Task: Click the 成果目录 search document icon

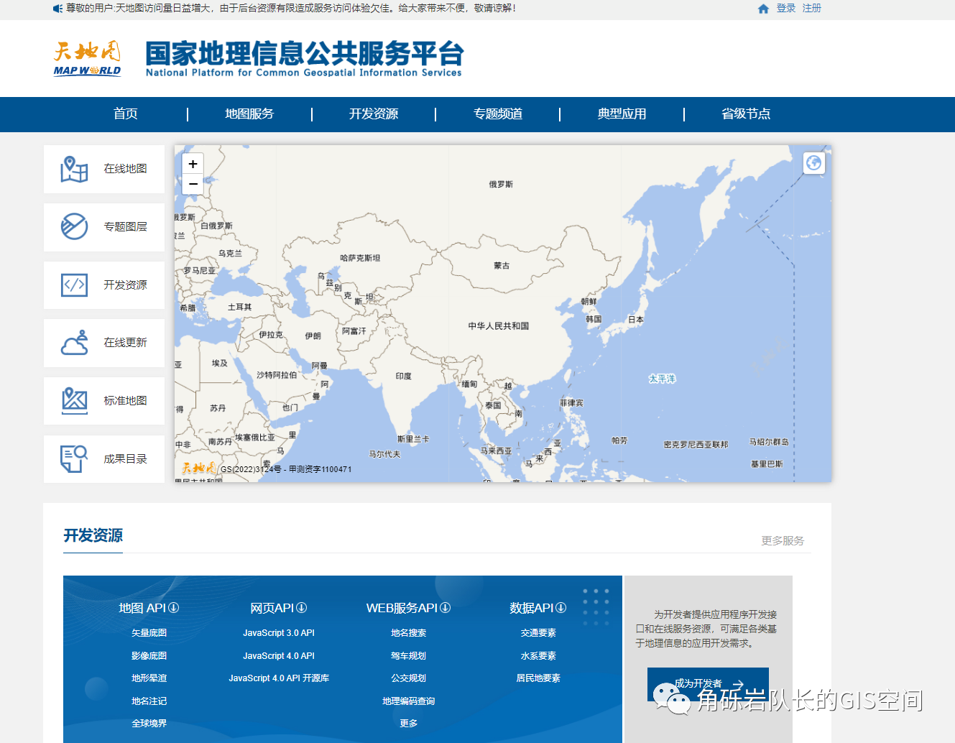Action: pyautogui.click(x=74, y=458)
